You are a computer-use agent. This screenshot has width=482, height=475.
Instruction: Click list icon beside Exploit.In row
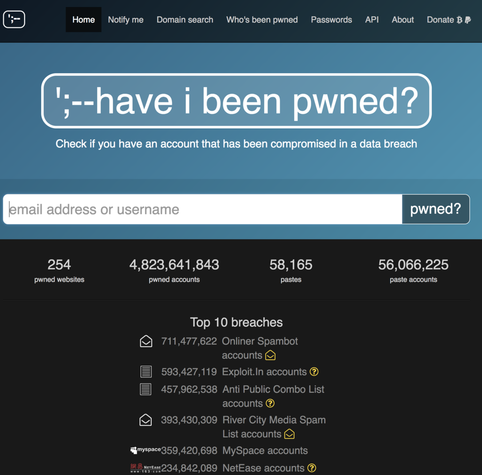click(x=146, y=372)
